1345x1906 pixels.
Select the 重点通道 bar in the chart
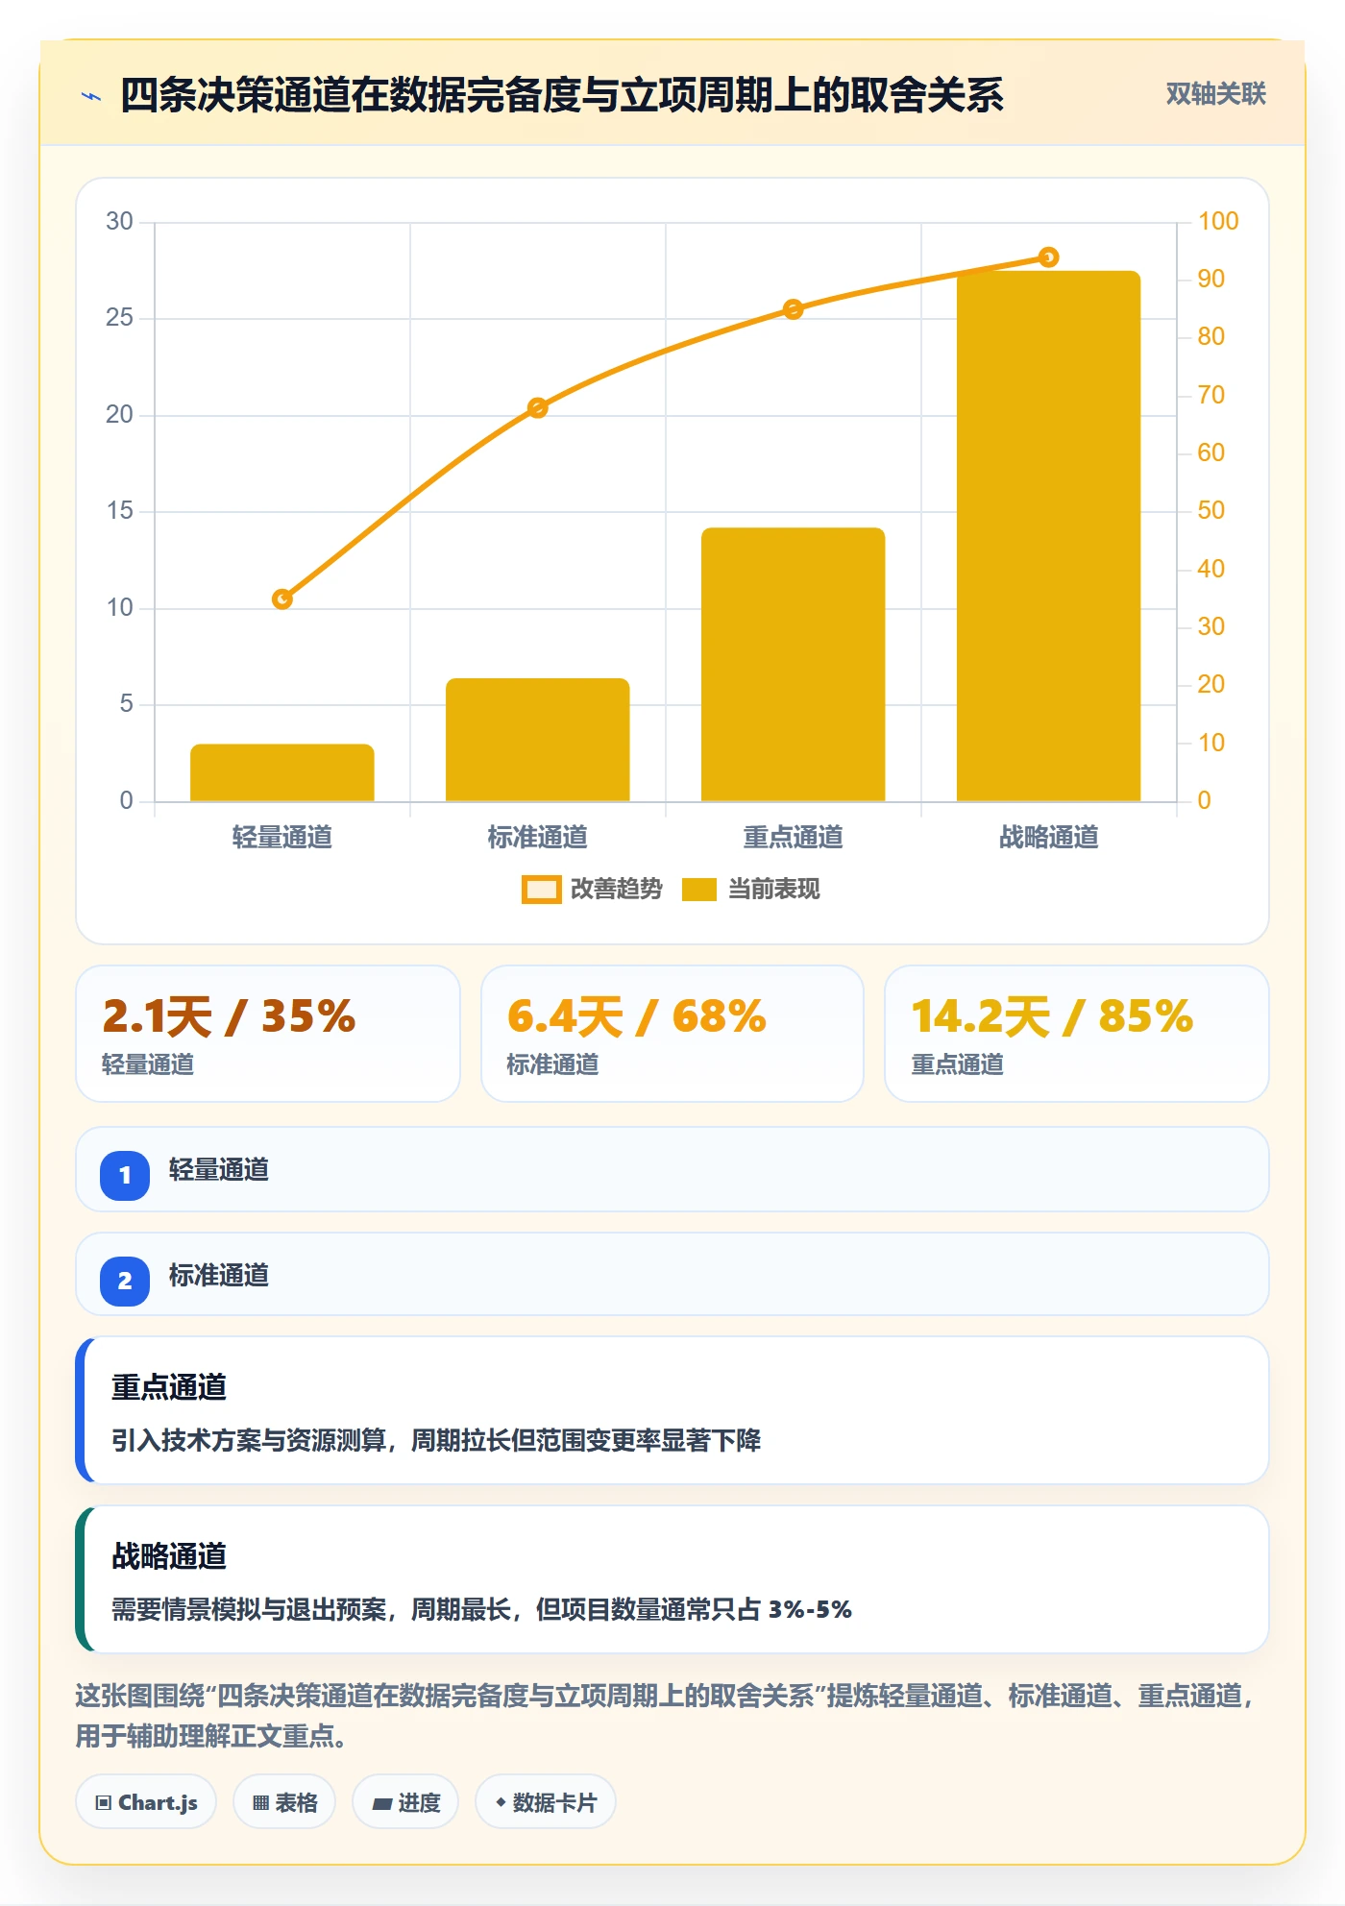pyautogui.click(x=794, y=664)
